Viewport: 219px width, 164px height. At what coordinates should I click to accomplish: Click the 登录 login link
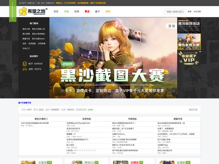[189, 12]
